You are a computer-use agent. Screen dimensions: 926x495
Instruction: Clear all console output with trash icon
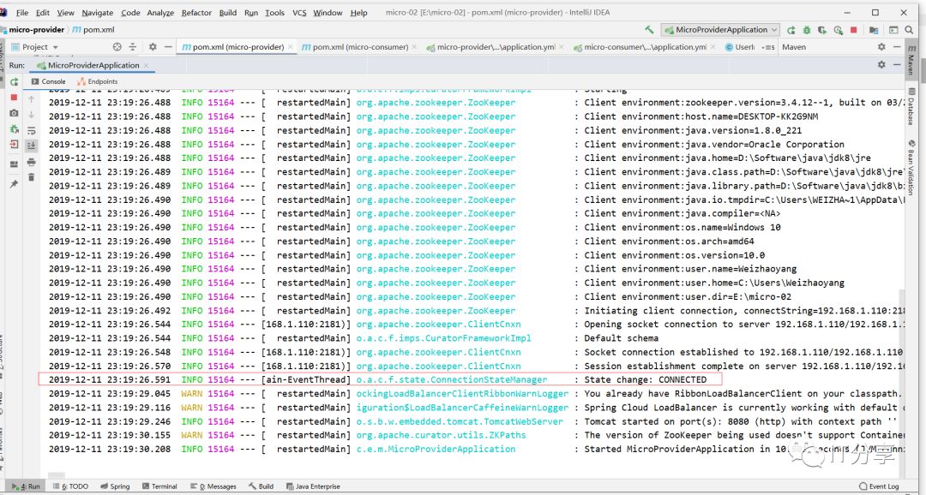(32, 177)
